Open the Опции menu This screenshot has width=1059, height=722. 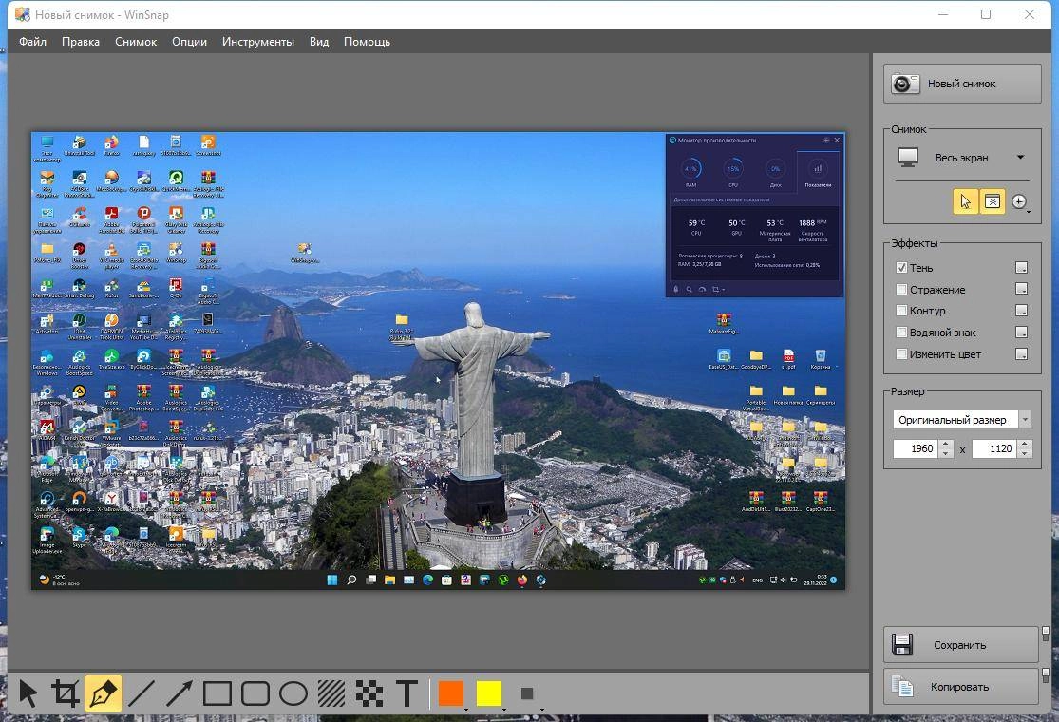[x=189, y=41]
